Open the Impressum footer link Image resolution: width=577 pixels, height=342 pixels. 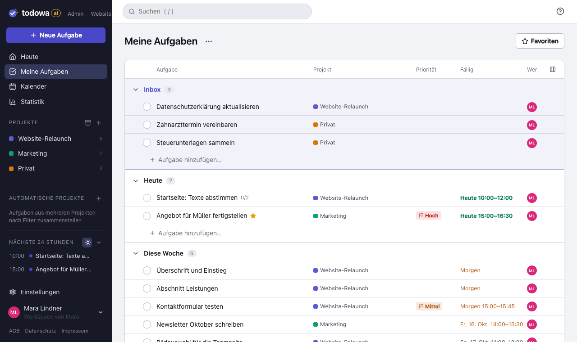75,331
